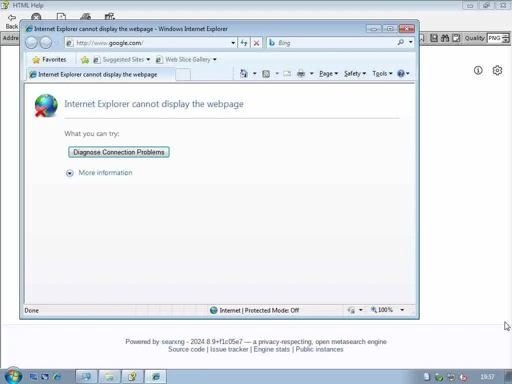Open the Home button dropdown arrow
The image size is (512, 384).
coord(254,73)
